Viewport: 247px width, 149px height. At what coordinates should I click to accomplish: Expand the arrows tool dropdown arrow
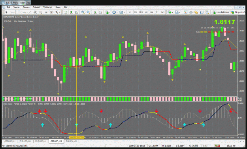point(60,12)
